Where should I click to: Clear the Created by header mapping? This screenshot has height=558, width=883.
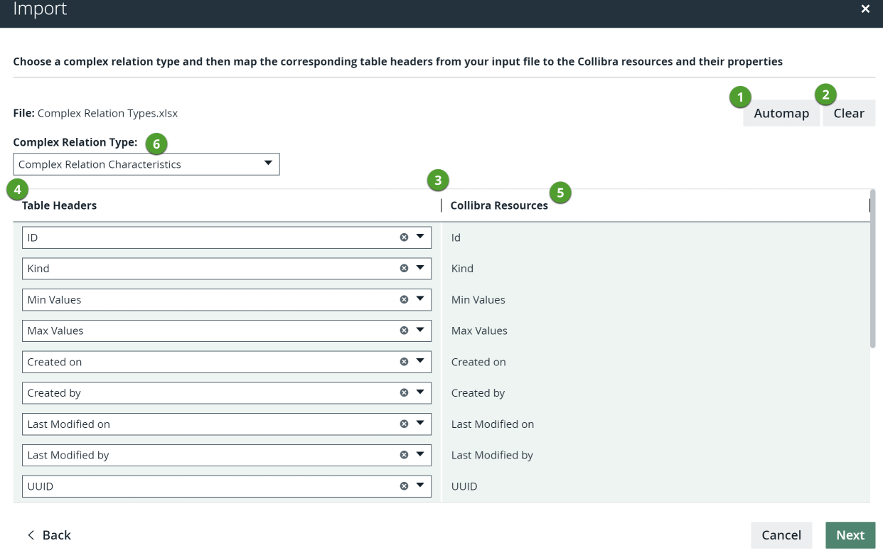(404, 393)
